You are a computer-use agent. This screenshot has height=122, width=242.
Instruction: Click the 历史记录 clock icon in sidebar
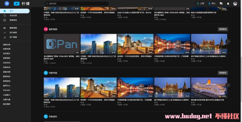[x=5, y=16]
